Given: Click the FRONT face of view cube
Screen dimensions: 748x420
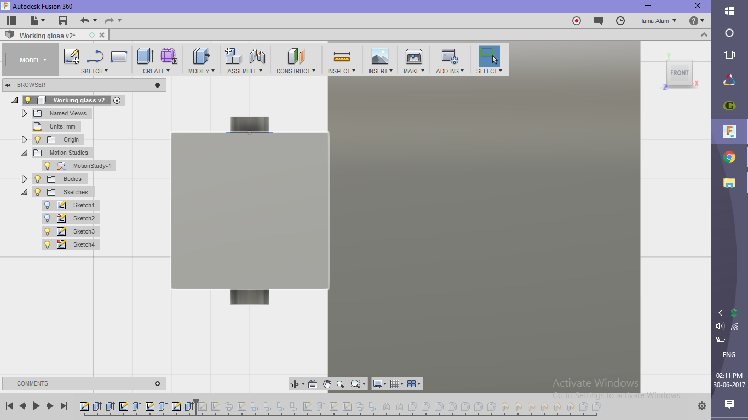Looking at the screenshot, I should (x=680, y=73).
